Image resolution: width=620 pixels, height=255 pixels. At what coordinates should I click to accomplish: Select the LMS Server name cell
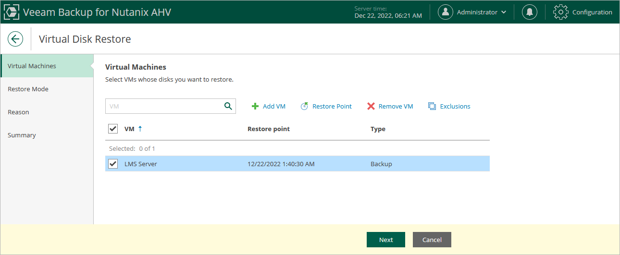(x=141, y=164)
